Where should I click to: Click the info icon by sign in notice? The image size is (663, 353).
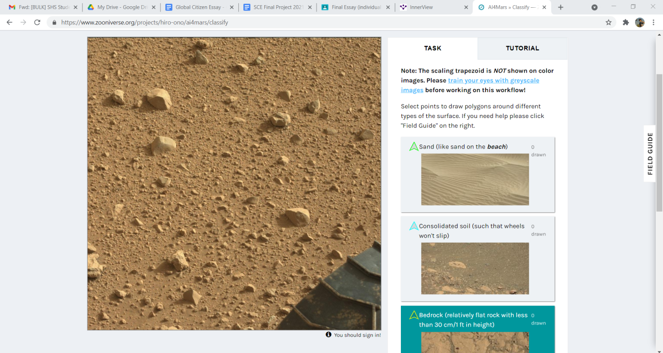328,335
